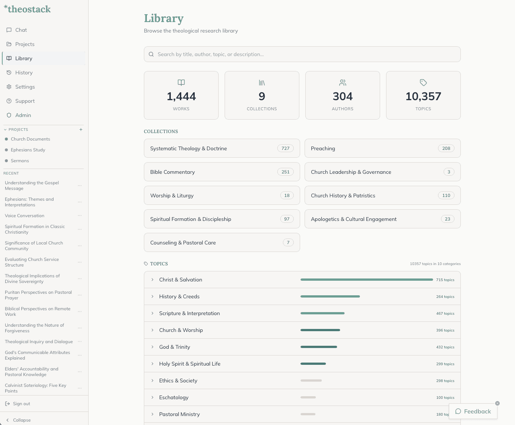
Task: Expand Pastoral Ministry topics
Action: click(x=152, y=414)
